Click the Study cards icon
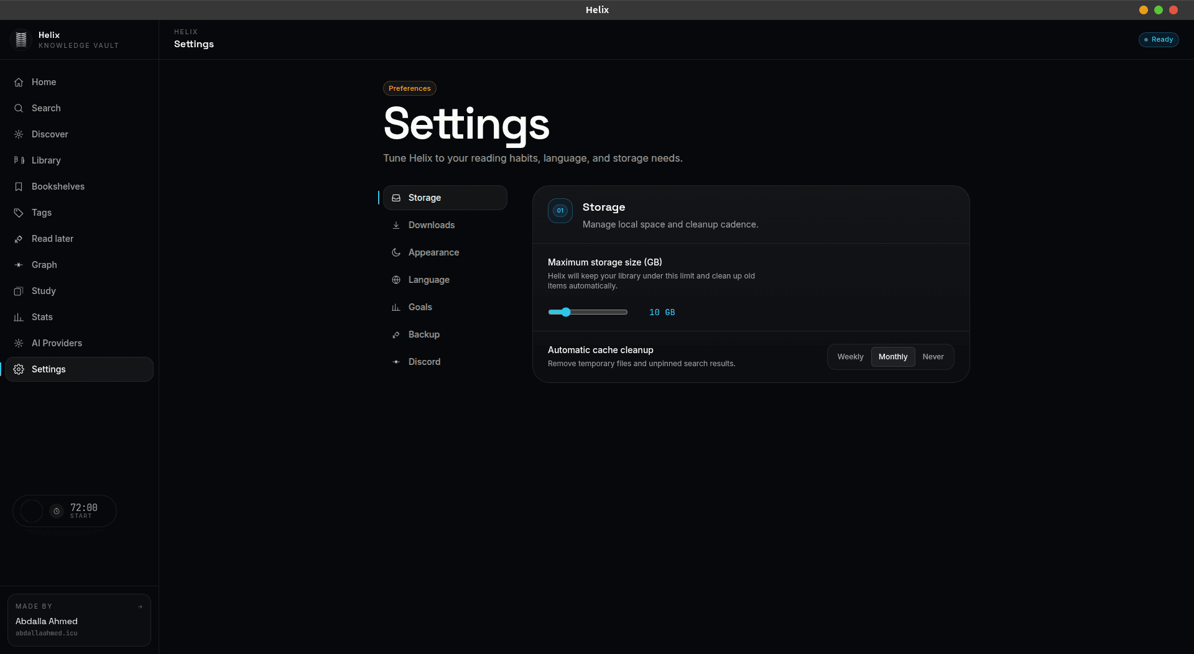 19,291
